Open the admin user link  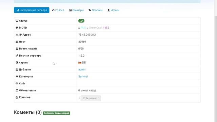(82, 69)
